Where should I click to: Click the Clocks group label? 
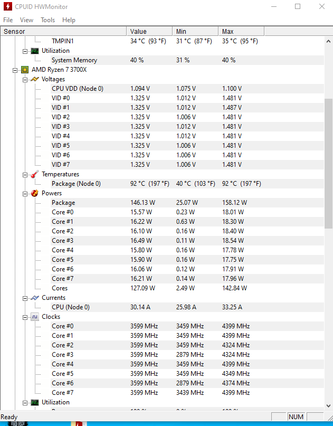click(x=51, y=317)
